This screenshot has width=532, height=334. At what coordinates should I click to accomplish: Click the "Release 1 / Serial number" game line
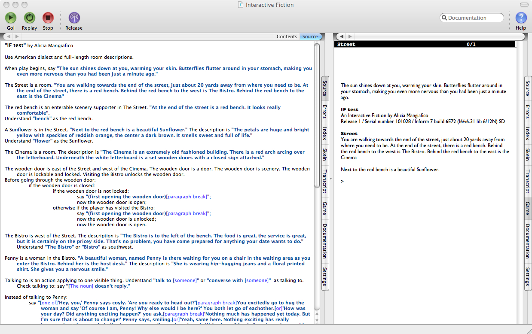(423, 121)
